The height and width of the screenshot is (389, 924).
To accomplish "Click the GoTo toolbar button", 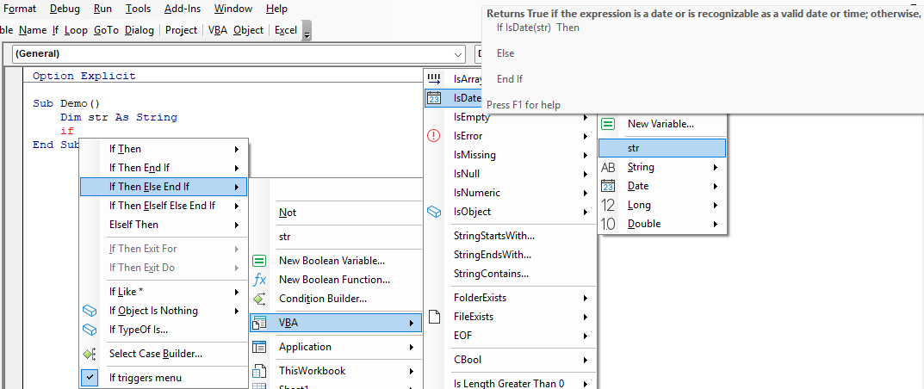I will pos(107,30).
